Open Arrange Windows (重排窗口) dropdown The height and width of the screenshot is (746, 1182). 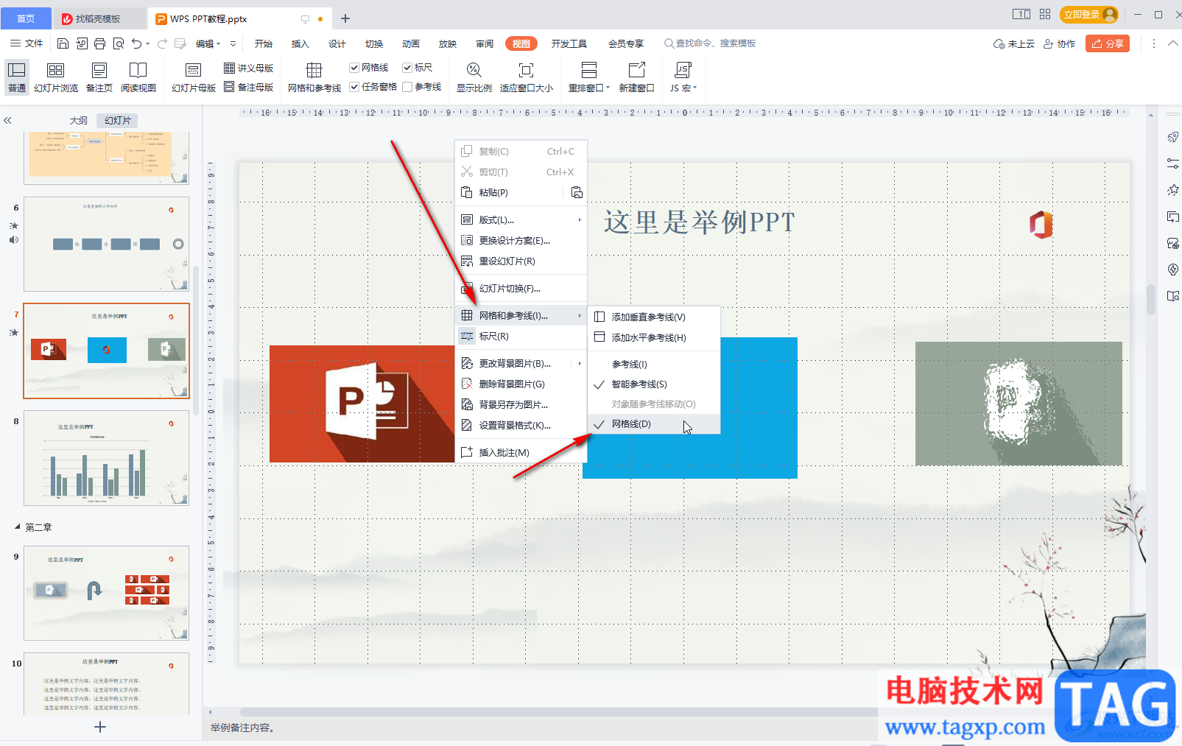point(589,77)
